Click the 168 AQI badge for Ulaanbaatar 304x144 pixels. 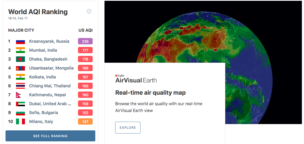point(85,68)
